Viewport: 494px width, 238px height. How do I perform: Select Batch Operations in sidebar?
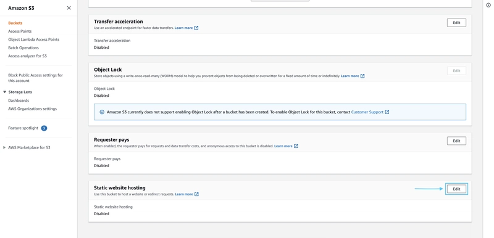tap(23, 48)
